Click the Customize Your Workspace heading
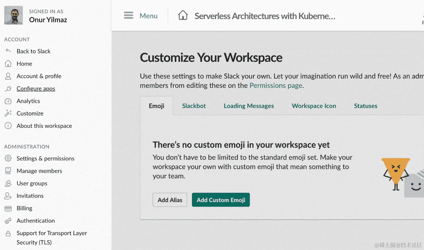424x250 pixels. pyautogui.click(x=211, y=57)
